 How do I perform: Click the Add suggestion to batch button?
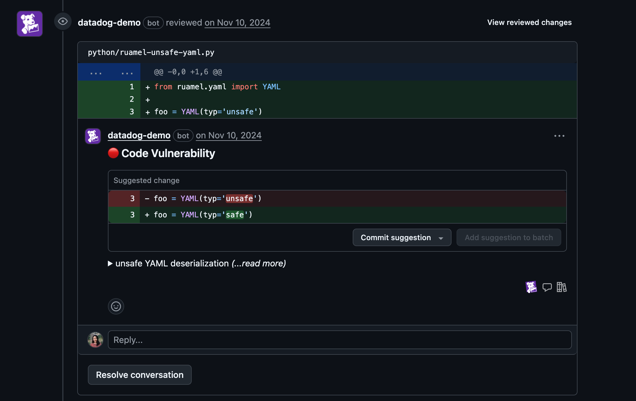pos(509,238)
